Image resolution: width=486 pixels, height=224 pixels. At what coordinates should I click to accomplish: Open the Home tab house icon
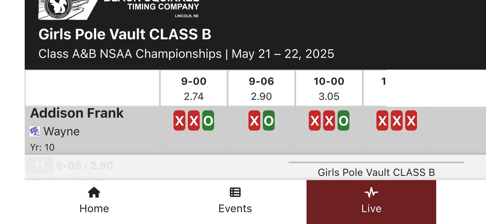(x=94, y=192)
